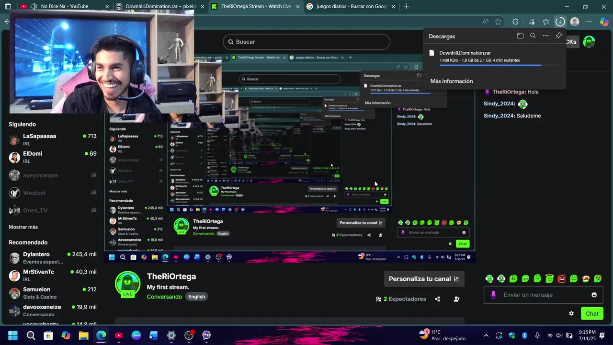Image resolution: width=613 pixels, height=345 pixels.
Task: Click the green Chat send button
Action: [x=592, y=313]
